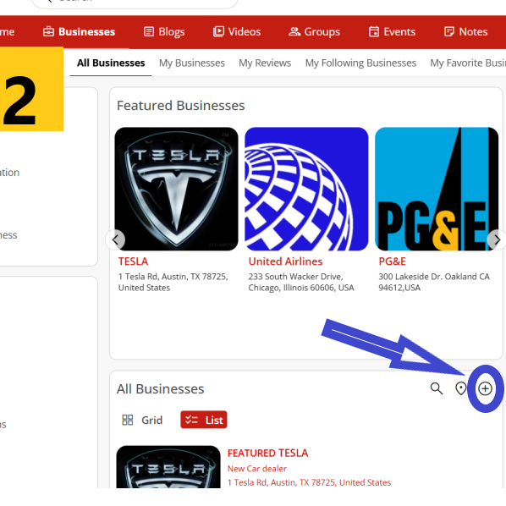Click the Videos play icon
The width and height of the screenshot is (506, 506).
[x=218, y=31]
